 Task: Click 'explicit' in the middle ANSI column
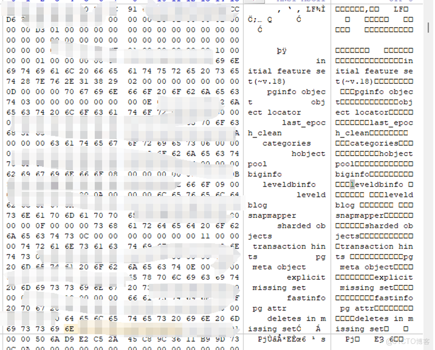306,277
